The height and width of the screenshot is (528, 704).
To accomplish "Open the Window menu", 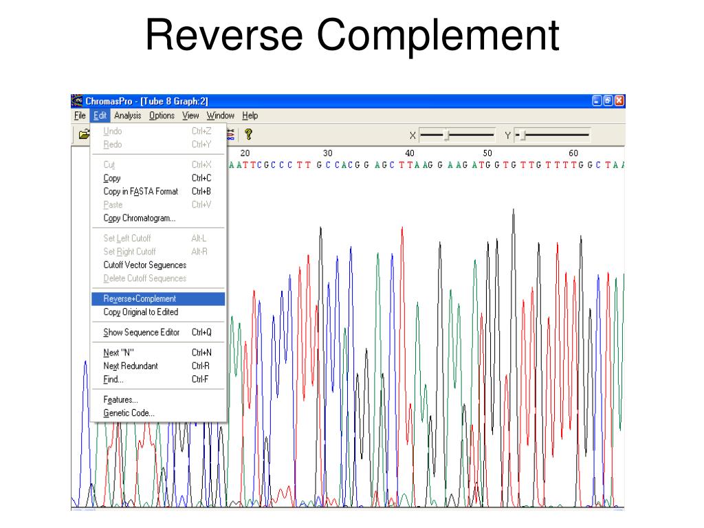I will pos(221,115).
